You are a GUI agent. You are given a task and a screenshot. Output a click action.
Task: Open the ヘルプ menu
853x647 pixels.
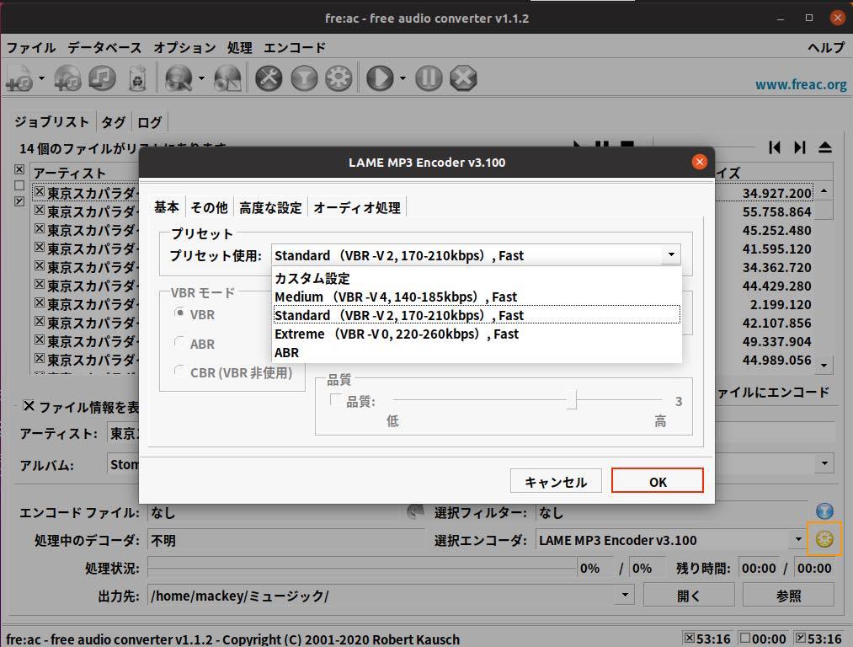(x=826, y=48)
